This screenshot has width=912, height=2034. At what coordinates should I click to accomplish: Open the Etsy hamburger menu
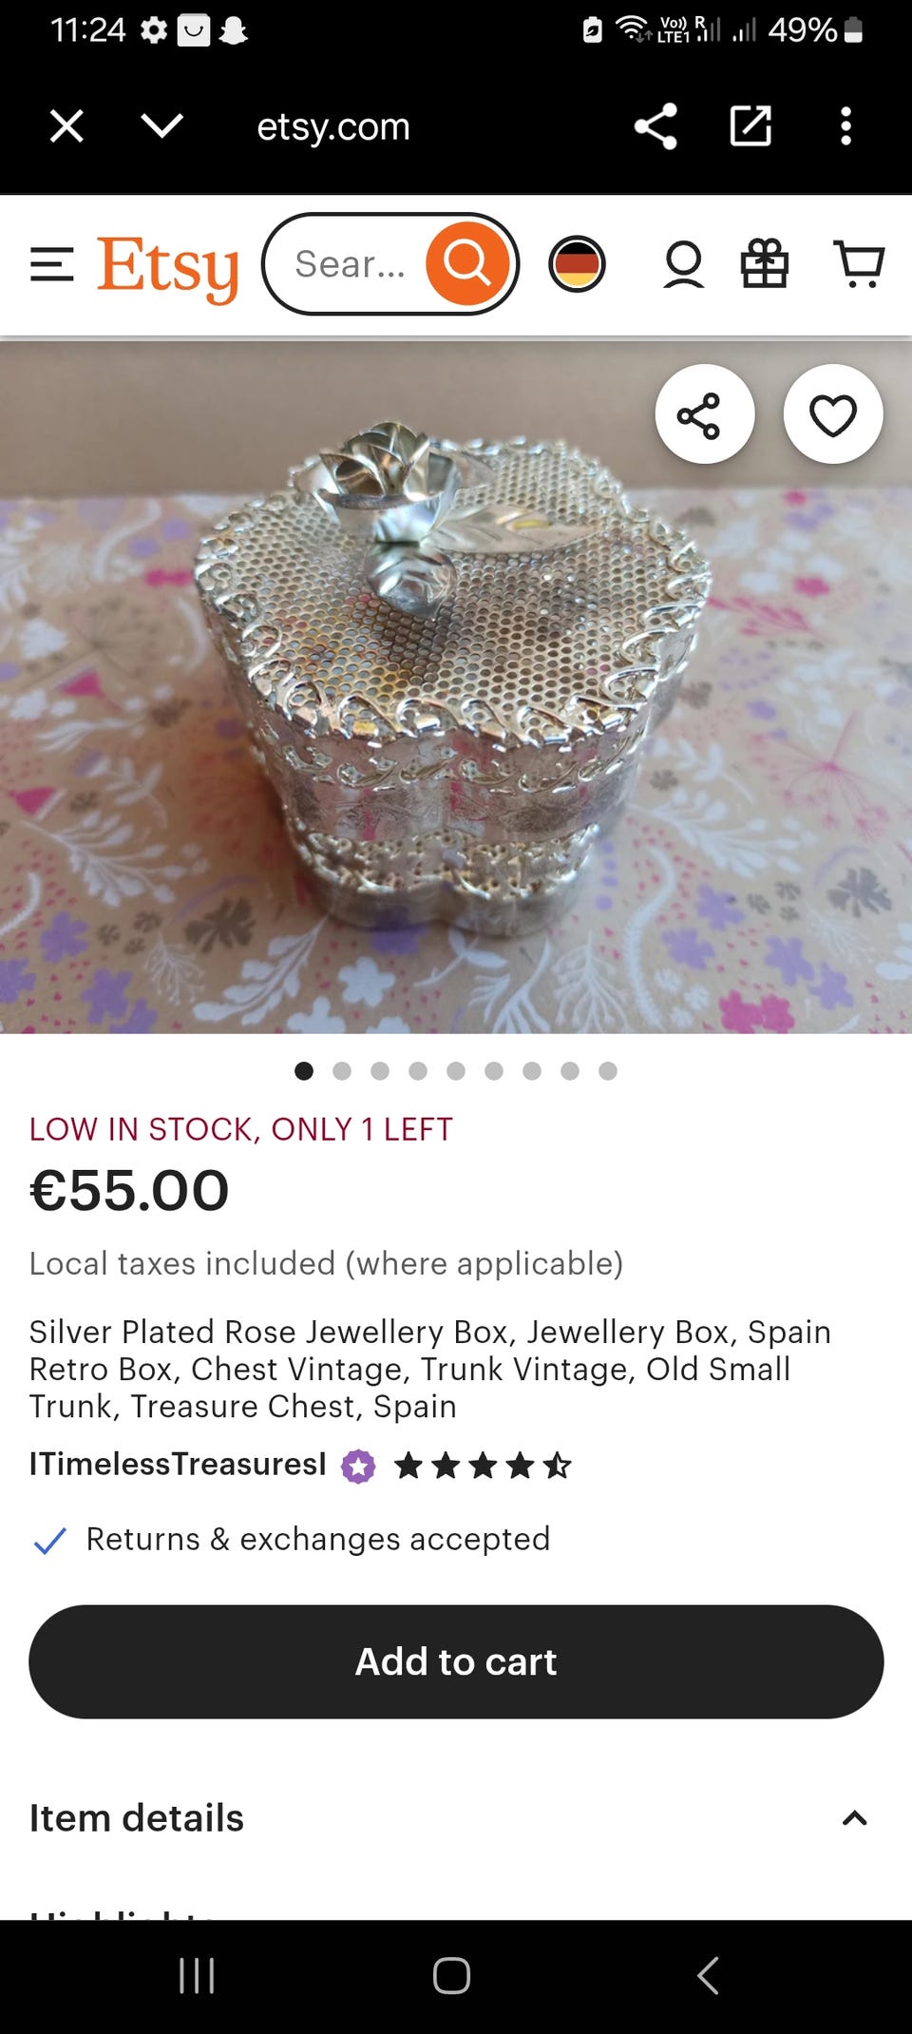(51, 264)
